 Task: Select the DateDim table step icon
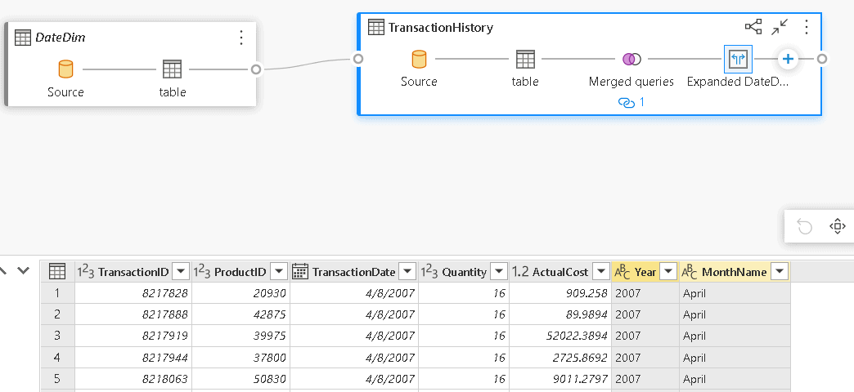point(172,69)
